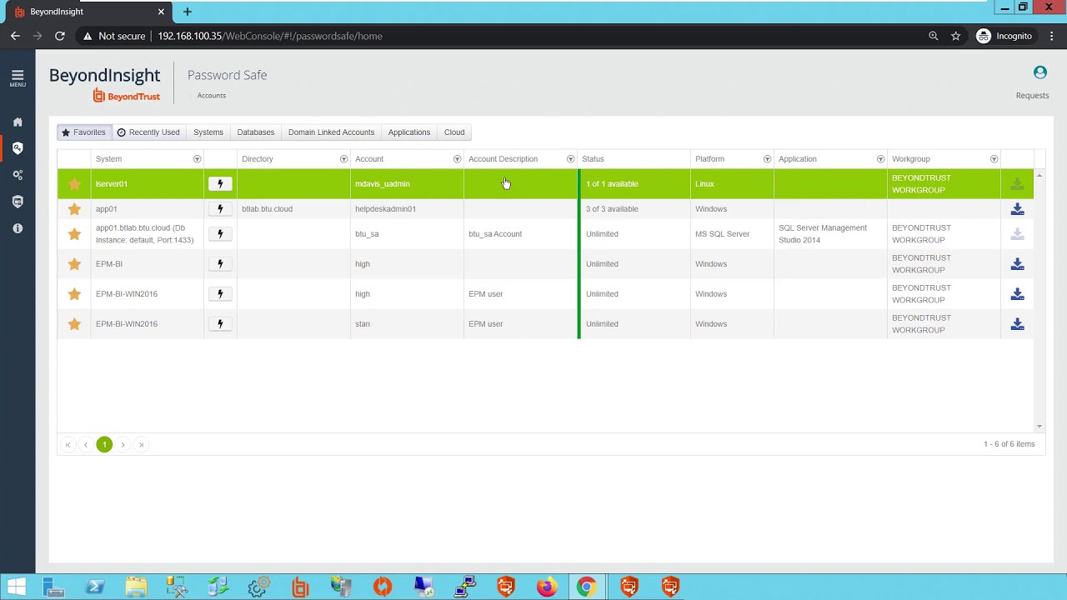The width and height of the screenshot is (1067, 600).
Task: Switch to the Recently Used tab
Action: click(148, 132)
